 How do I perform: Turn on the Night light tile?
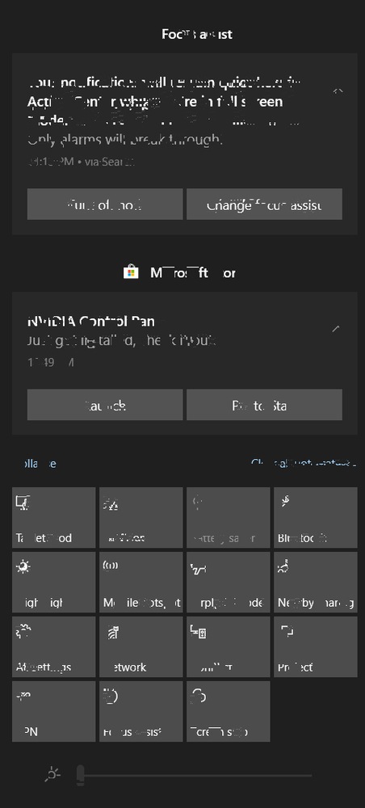[53, 582]
